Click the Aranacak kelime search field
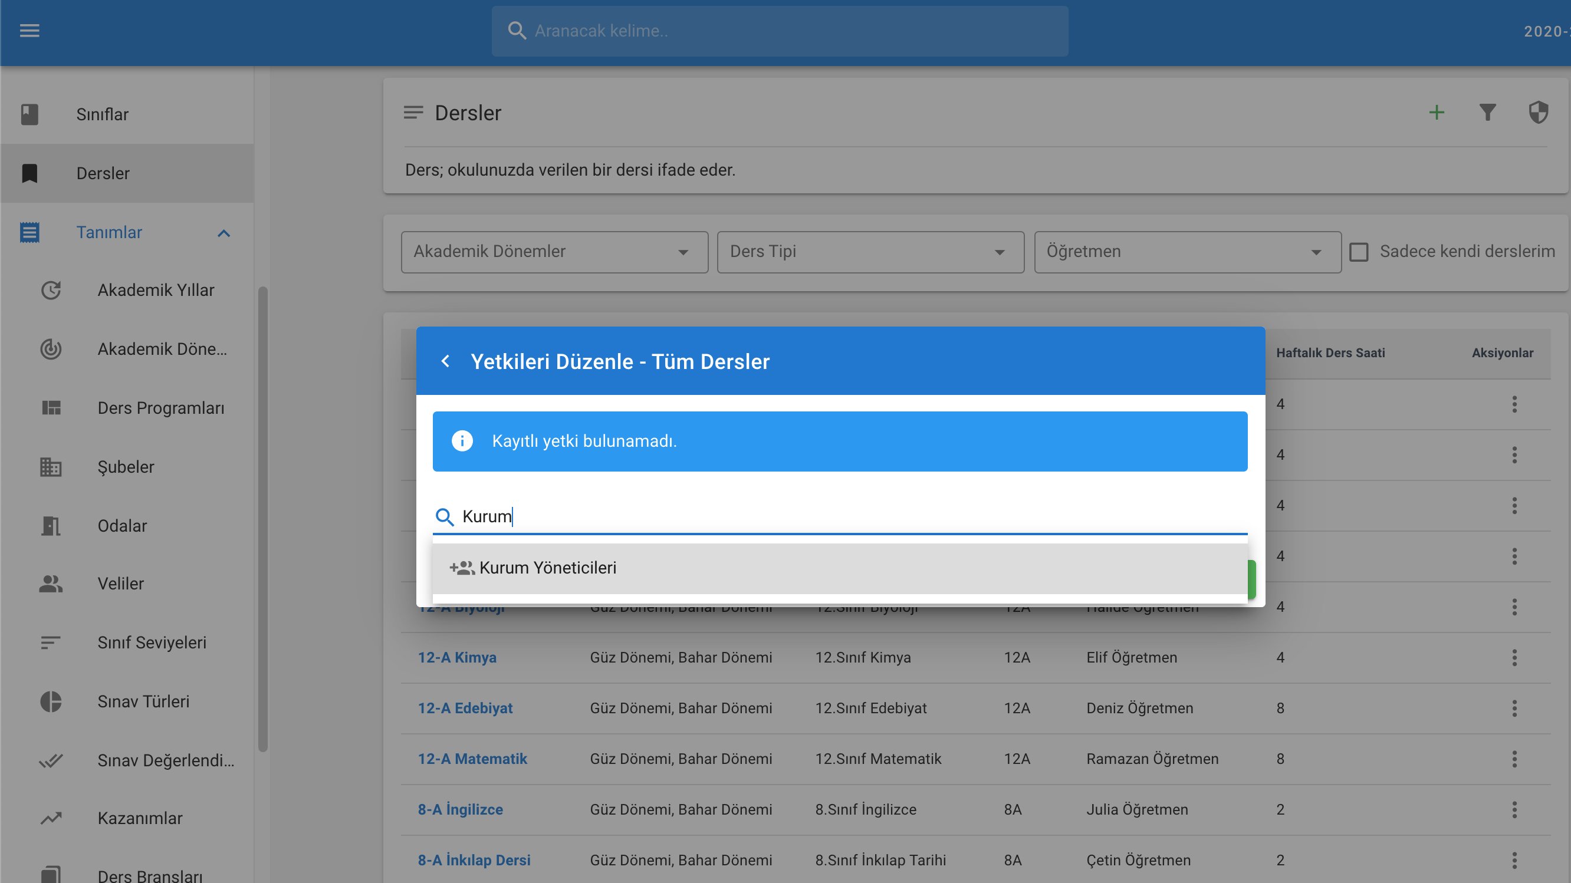The image size is (1571, 883). point(780,31)
